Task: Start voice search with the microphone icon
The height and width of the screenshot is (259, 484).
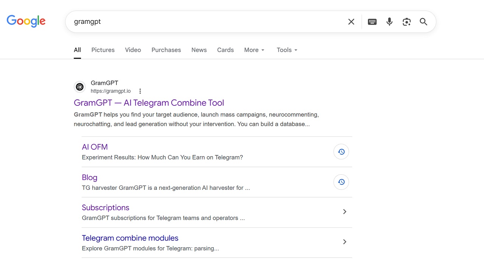Action: (x=389, y=22)
